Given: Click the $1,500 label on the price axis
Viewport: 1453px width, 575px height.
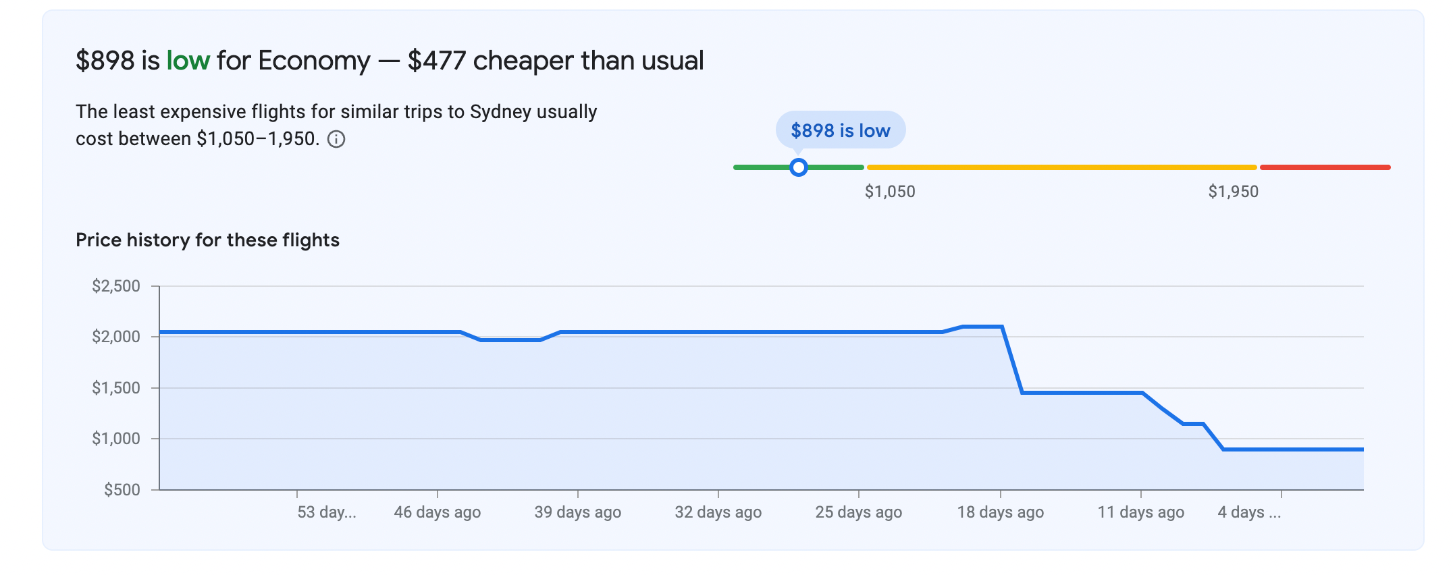Looking at the screenshot, I should (116, 388).
